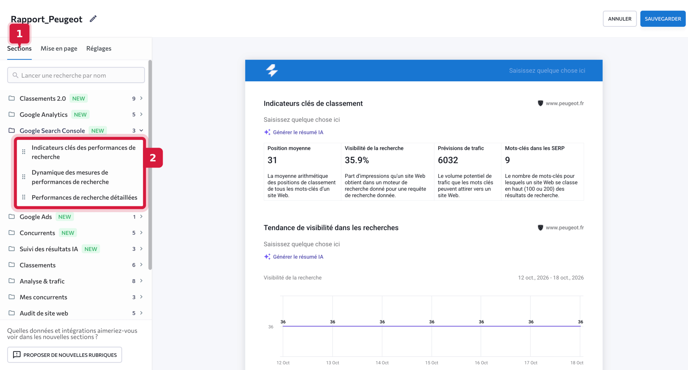Expand the Analyse & trafic section chevron
Image resolution: width=688 pixels, height=370 pixels.
pyautogui.click(x=141, y=281)
